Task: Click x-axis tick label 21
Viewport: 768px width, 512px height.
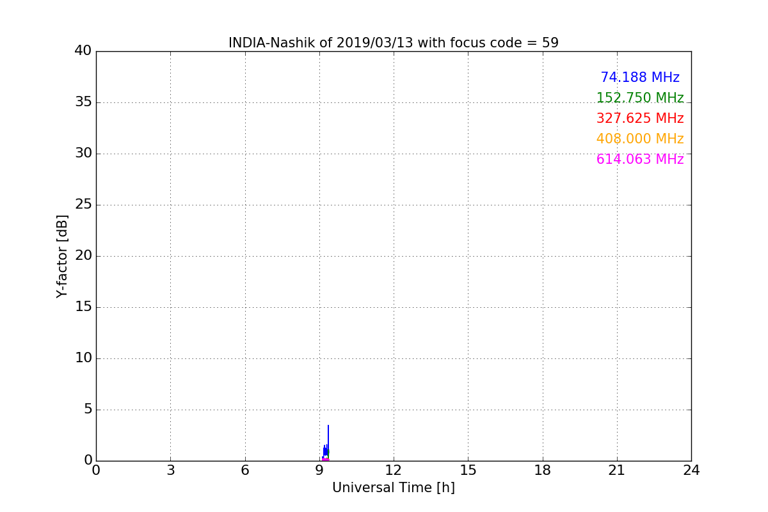Action: (x=617, y=470)
